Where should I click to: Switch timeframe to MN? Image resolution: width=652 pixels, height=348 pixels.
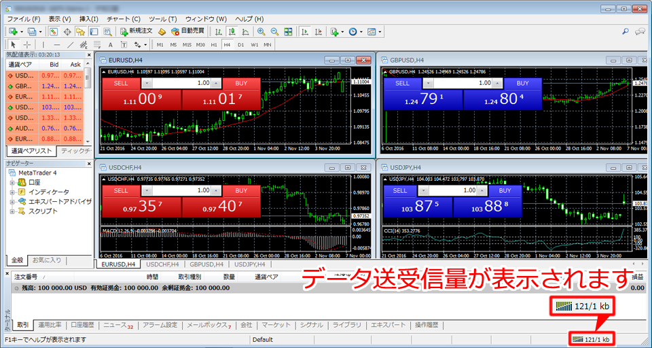[268, 45]
